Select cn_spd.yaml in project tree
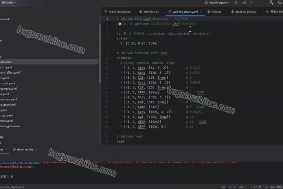Image resolution: width=283 pixels, height=189 pixels. [7, 83]
